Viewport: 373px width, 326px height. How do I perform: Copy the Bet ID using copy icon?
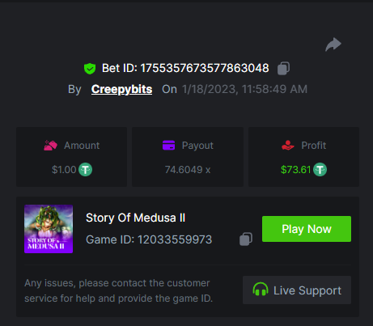[x=283, y=68]
